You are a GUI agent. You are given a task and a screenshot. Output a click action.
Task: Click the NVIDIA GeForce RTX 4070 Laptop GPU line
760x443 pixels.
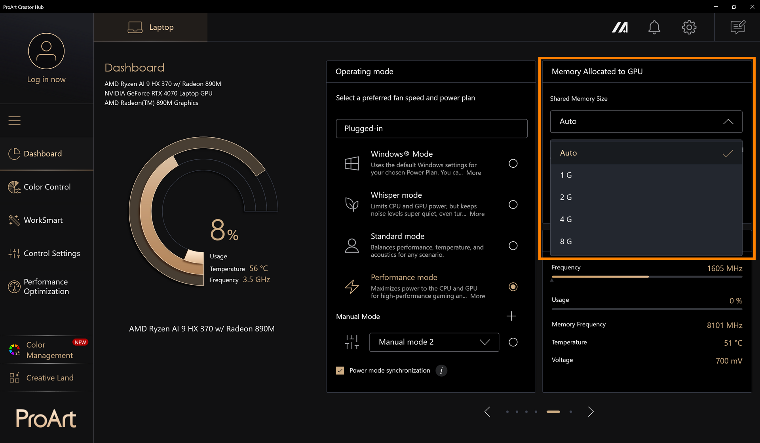(x=158, y=93)
